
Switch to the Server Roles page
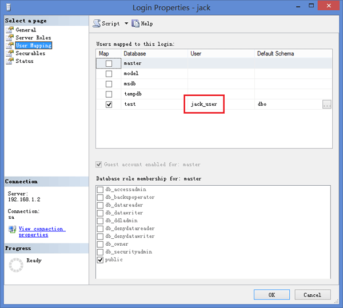click(x=33, y=38)
